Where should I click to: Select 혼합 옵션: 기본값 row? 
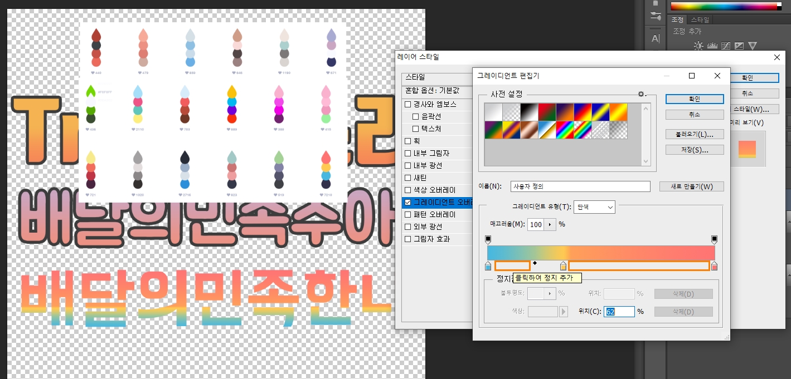pyautogui.click(x=438, y=90)
